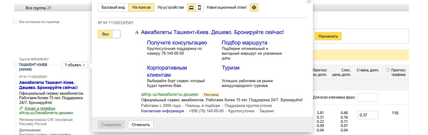Close the ad preview popup
The width and height of the screenshot is (428, 135).
pyautogui.click(x=309, y=1)
